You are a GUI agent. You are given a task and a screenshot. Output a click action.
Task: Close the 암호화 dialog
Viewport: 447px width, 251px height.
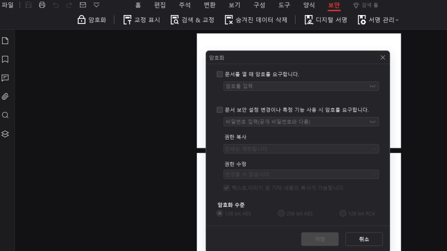[x=383, y=57]
